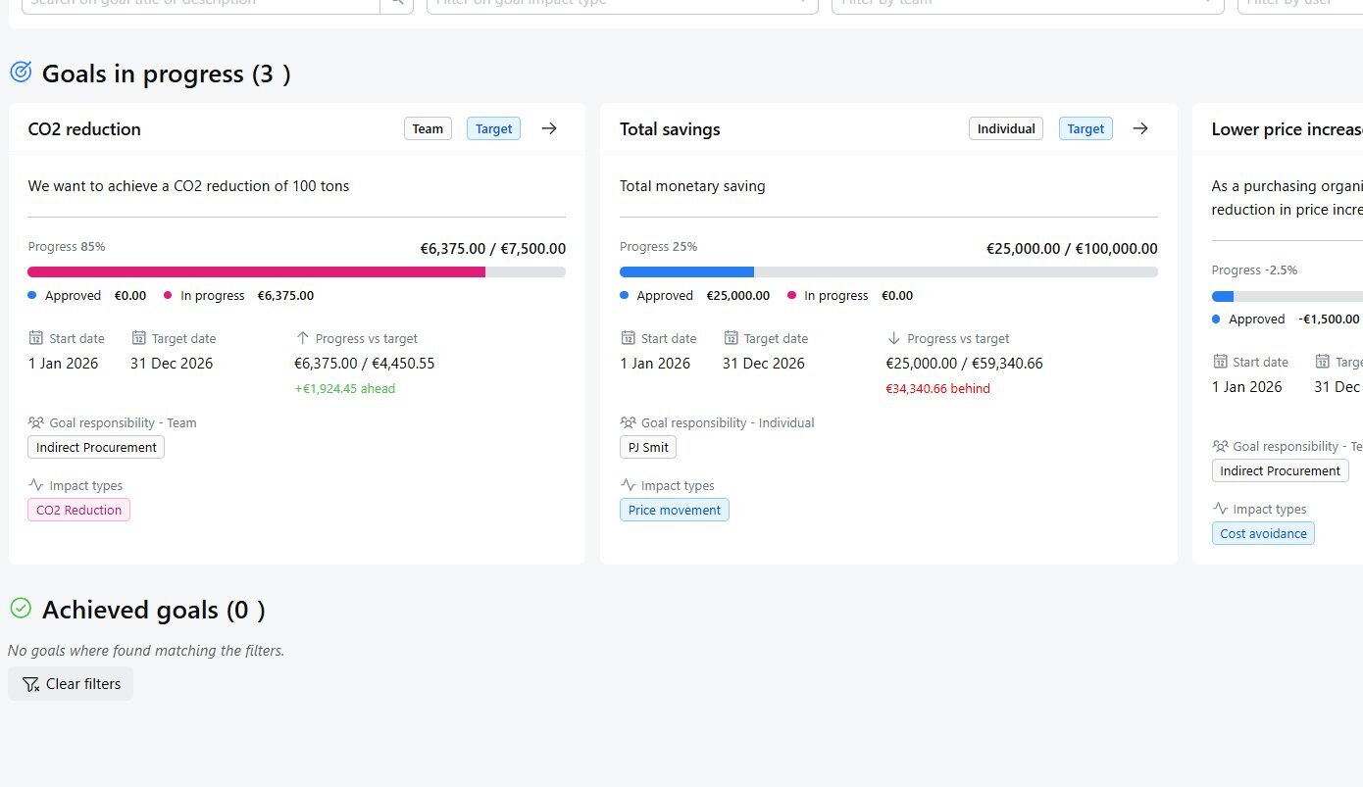This screenshot has height=787, width=1363.
Task: Select the Cost avoidance impact type chip
Action: coord(1263,533)
